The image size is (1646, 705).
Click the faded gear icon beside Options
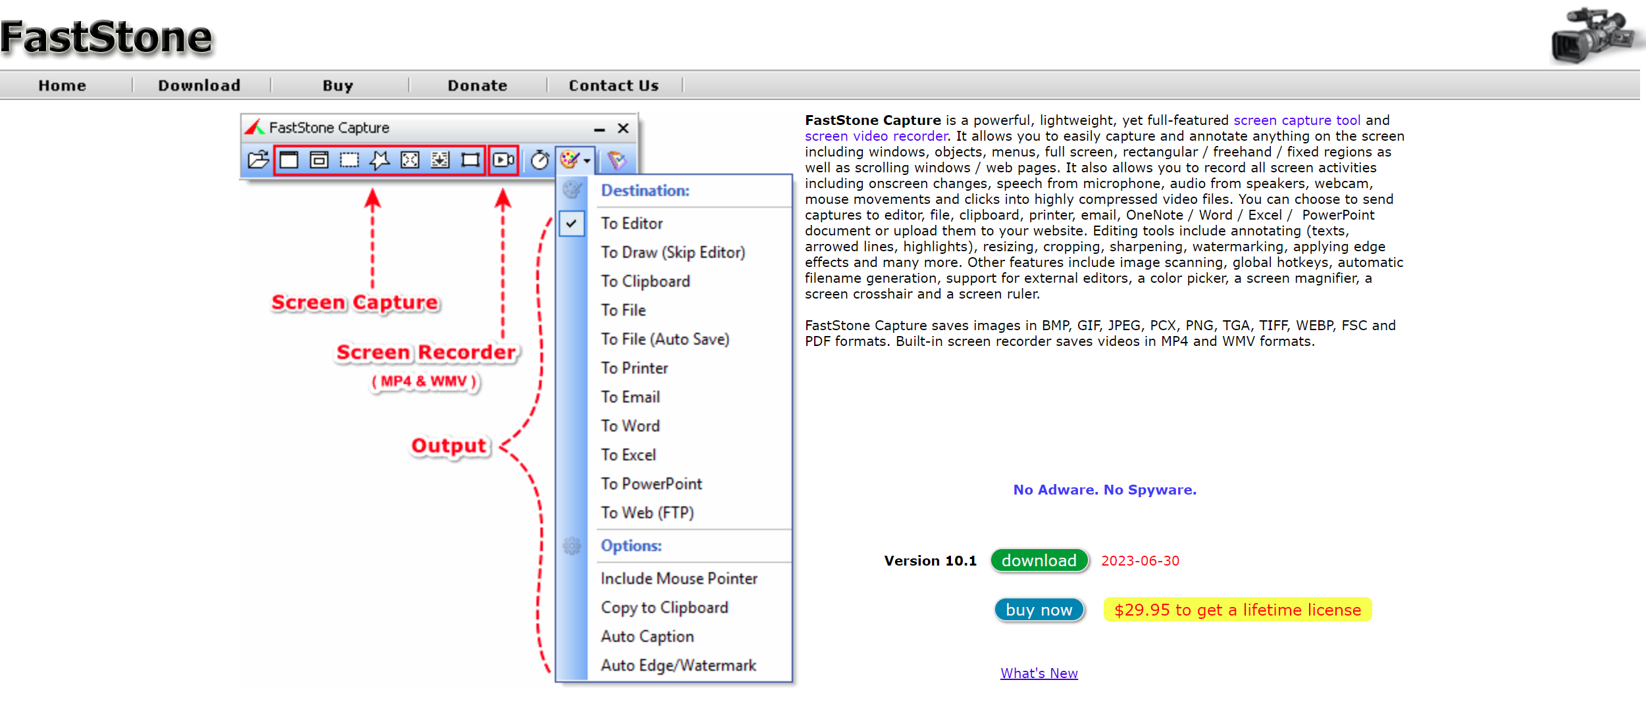pos(572,545)
